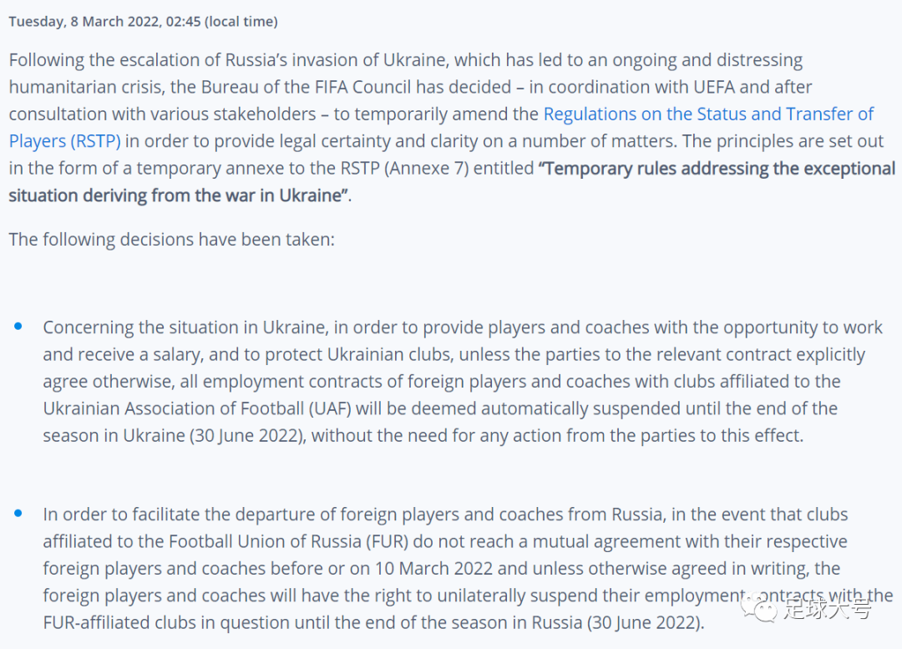Click the blue bullet beside the Russia paragraph

pos(18,513)
